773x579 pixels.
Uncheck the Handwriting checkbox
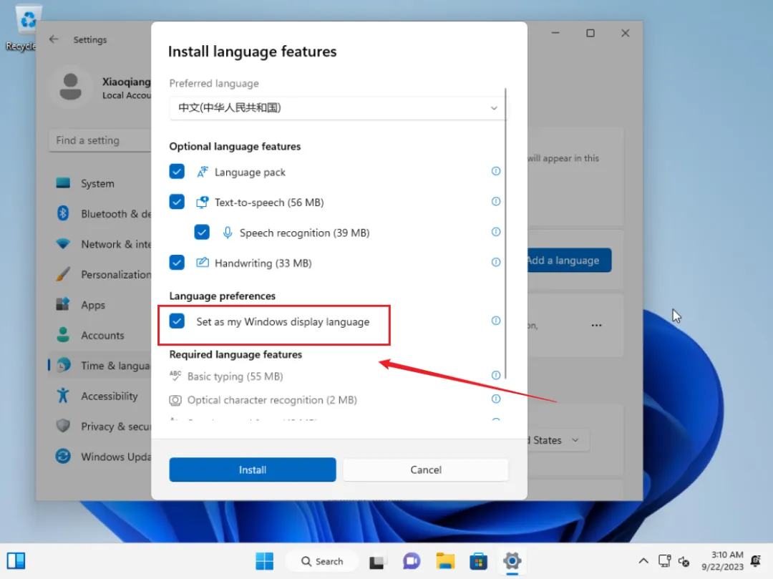pyautogui.click(x=177, y=263)
